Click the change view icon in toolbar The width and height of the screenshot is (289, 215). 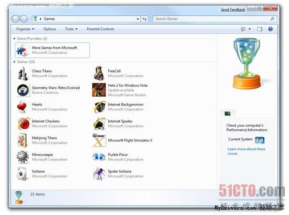[243, 29]
